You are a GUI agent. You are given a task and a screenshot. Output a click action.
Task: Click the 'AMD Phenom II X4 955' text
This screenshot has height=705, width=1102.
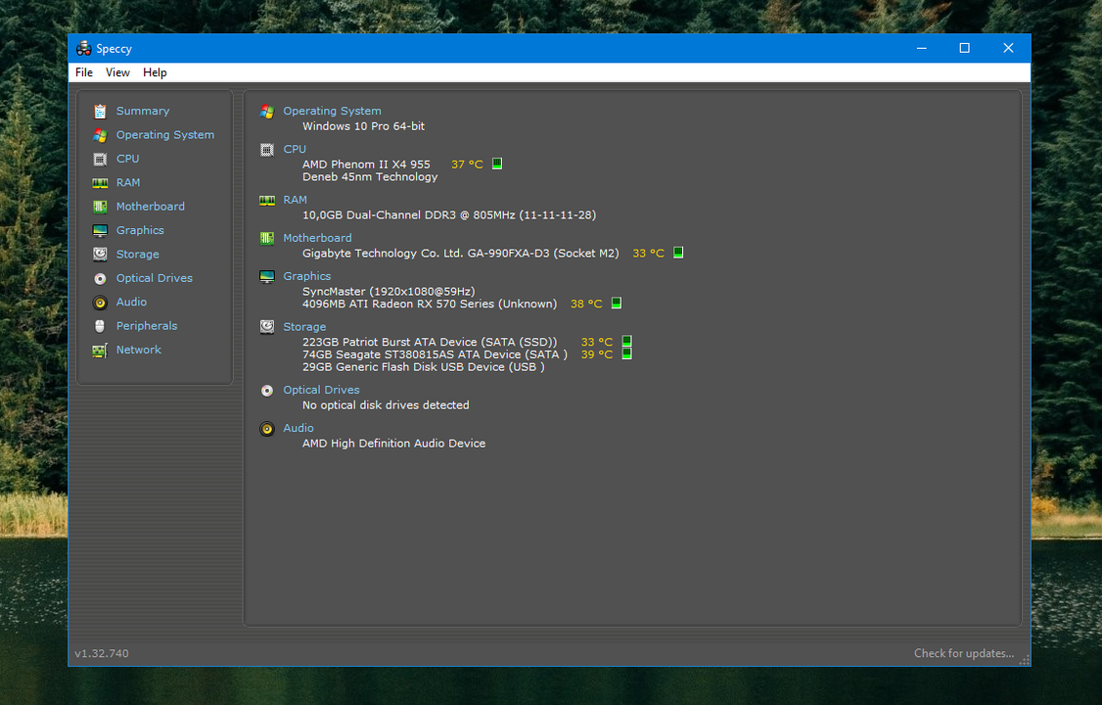tap(366, 164)
